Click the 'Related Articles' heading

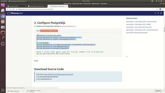coord(132,18)
